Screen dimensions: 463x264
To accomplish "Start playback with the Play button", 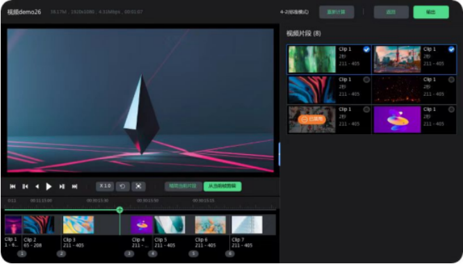I will tap(49, 186).
